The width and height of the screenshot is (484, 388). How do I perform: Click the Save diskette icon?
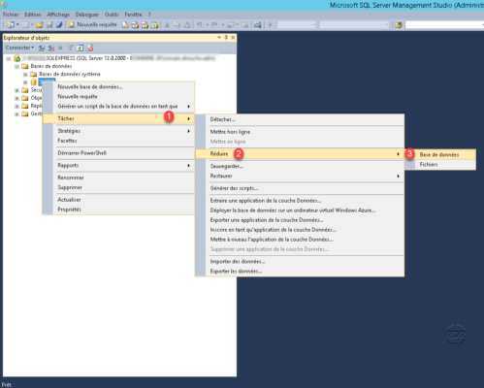[x=49, y=25]
